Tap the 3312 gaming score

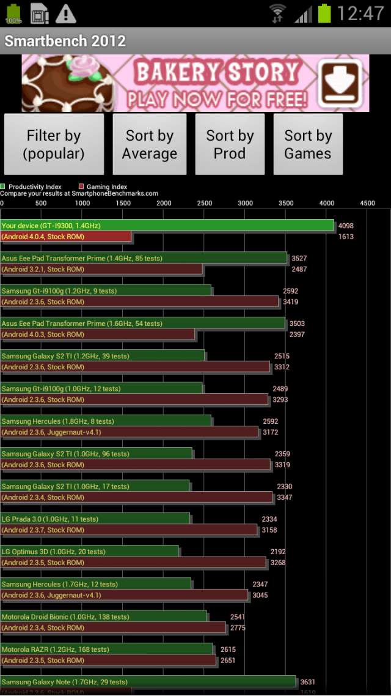282,367
